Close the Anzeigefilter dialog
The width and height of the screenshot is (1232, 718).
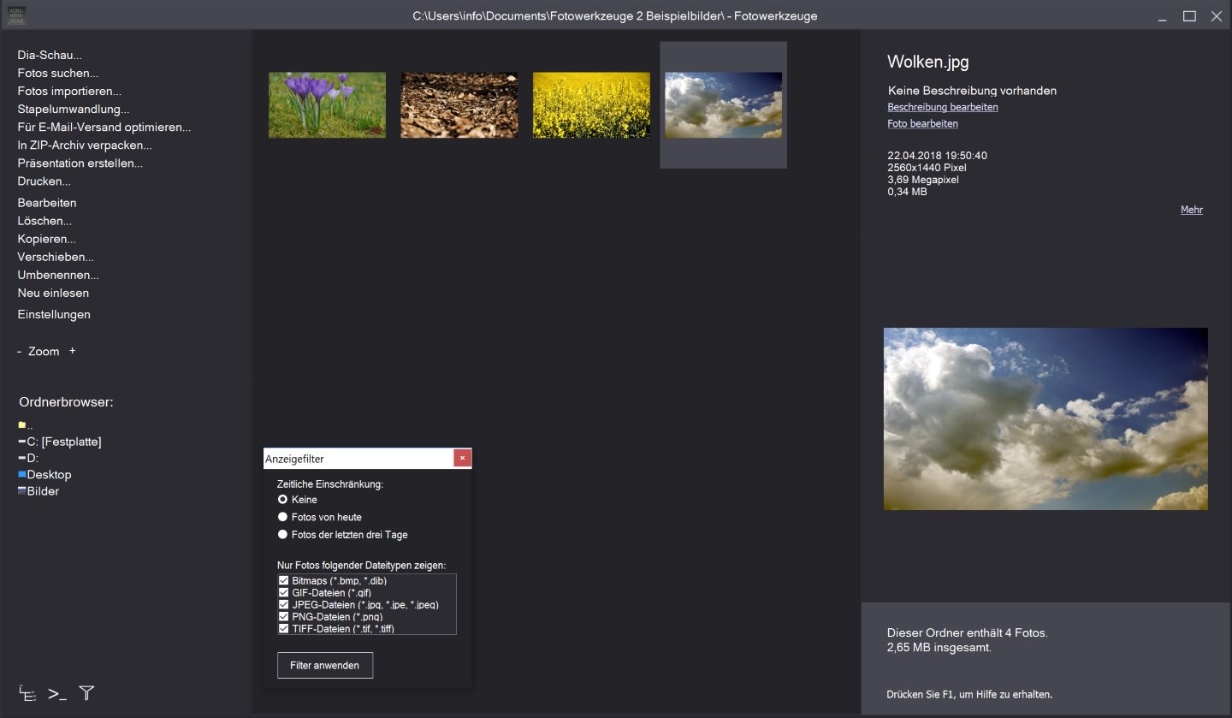(462, 459)
